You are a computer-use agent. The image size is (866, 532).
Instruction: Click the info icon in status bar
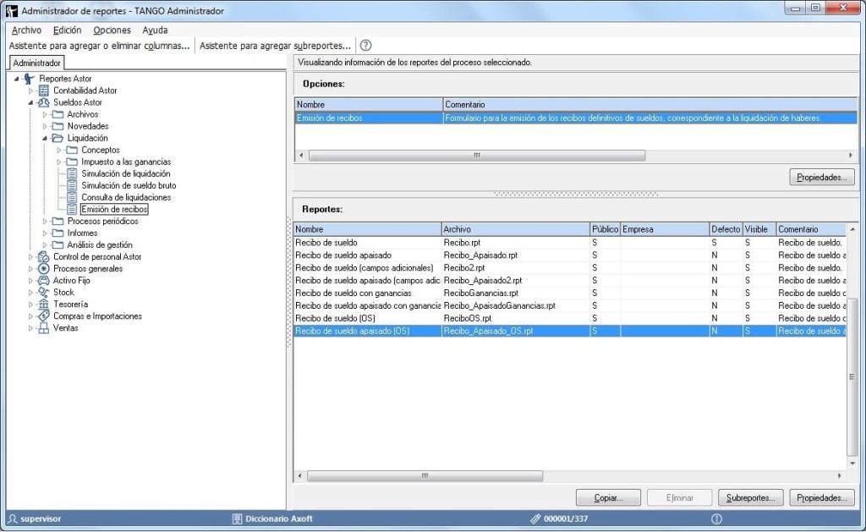point(716,518)
